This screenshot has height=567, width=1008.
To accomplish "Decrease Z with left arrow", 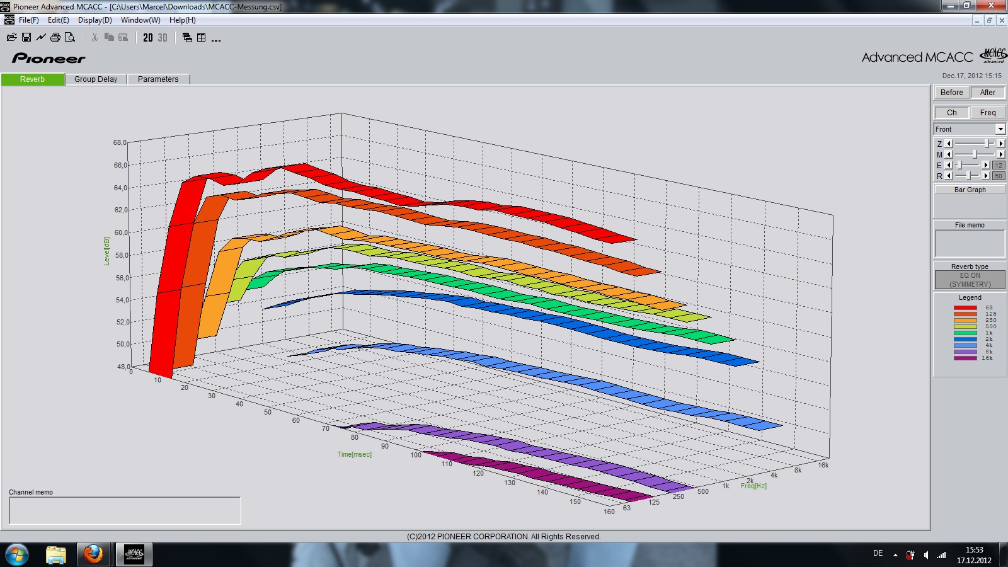I will pos(949,144).
